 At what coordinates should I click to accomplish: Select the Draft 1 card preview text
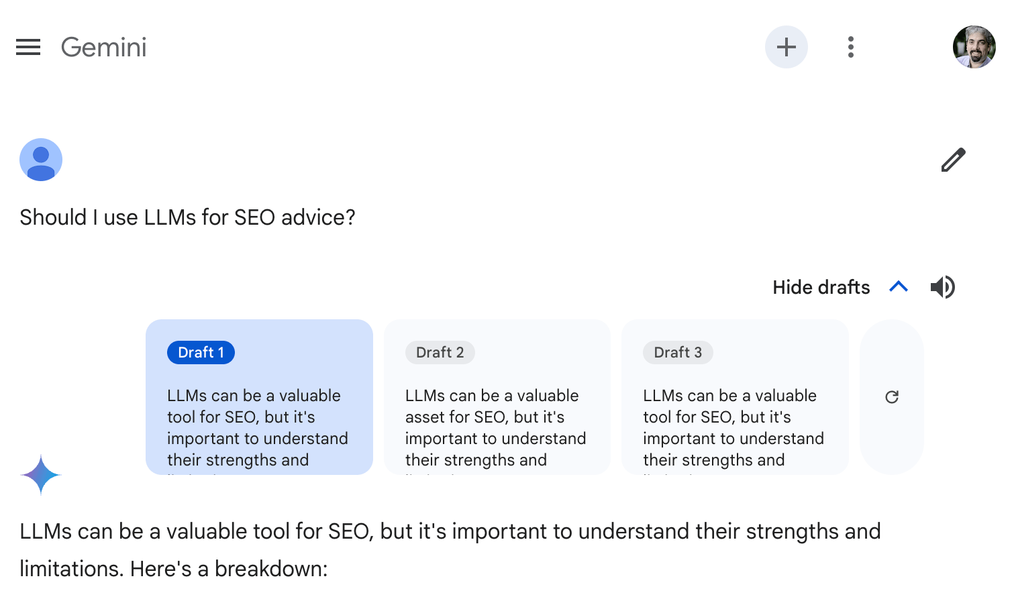pos(258,427)
